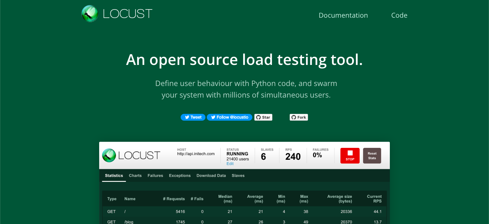This screenshot has height=224, width=489.
Task: Fork the project on GitHub
Action: [299, 117]
